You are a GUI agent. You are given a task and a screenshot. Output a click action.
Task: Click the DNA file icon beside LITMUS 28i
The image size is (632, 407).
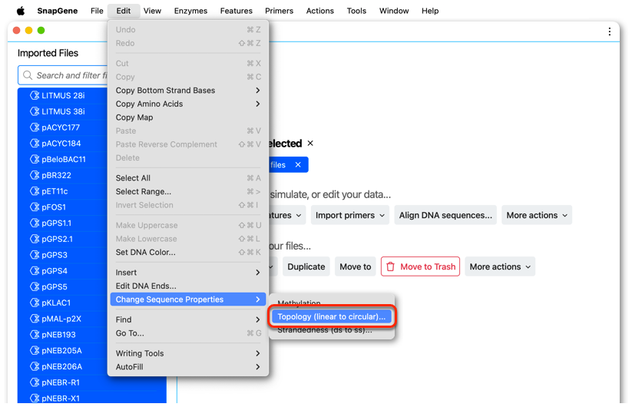pos(35,95)
